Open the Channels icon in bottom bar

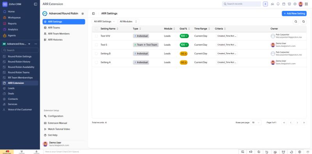[x=22, y=152]
